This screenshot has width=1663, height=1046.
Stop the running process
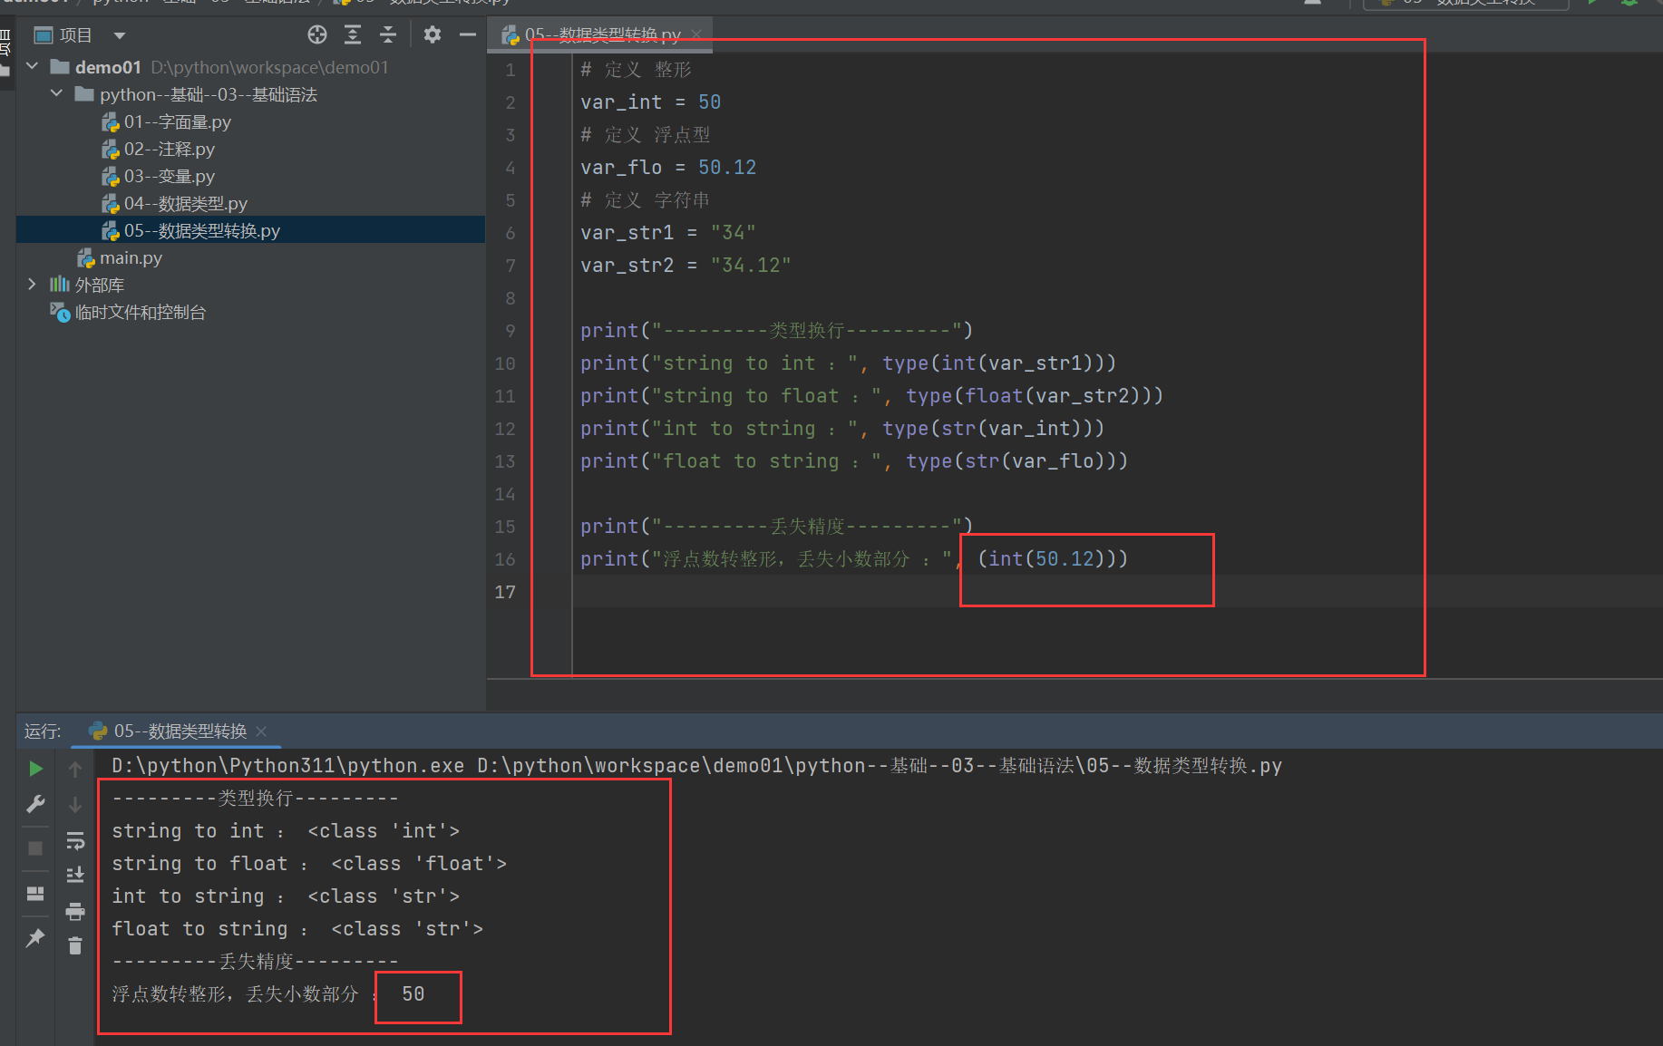coord(35,848)
